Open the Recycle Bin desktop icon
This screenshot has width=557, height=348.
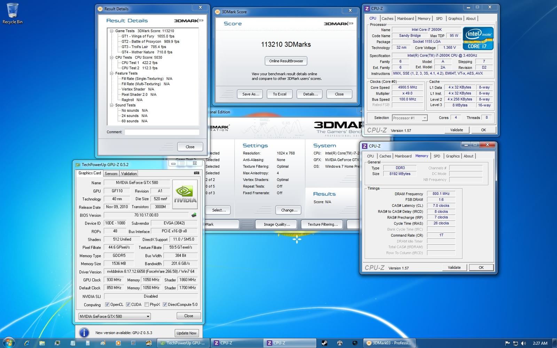click(12, 13)
